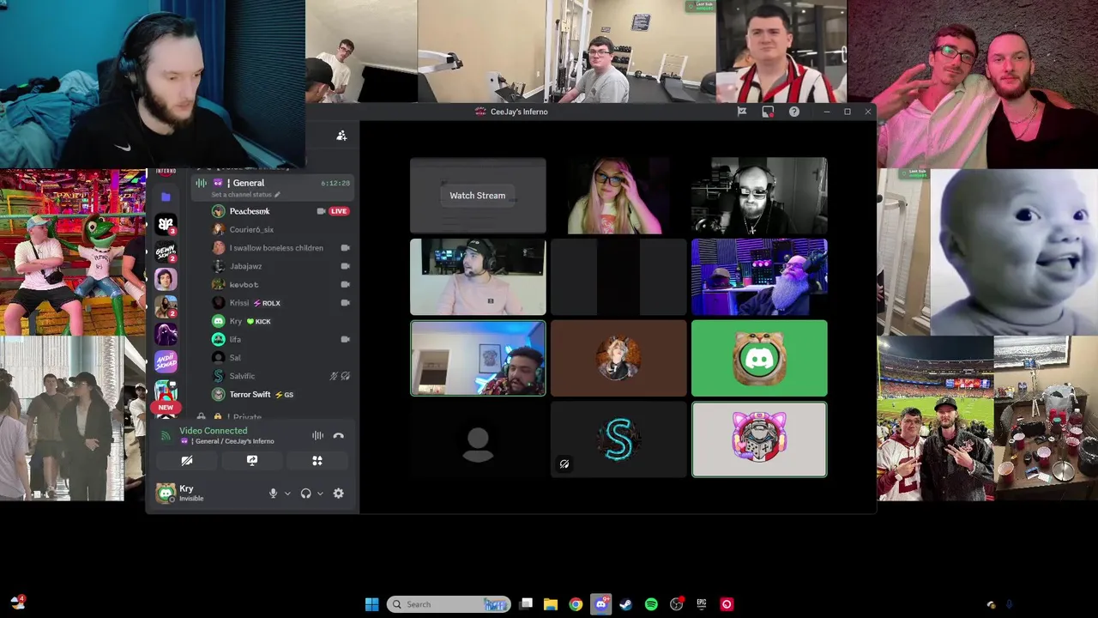Disconnect from voice with the hang-up icon
The image size is (1098, 618).
339,436
